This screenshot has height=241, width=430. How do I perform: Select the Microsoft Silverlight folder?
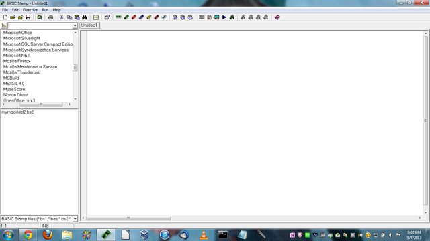click(21, 39)
